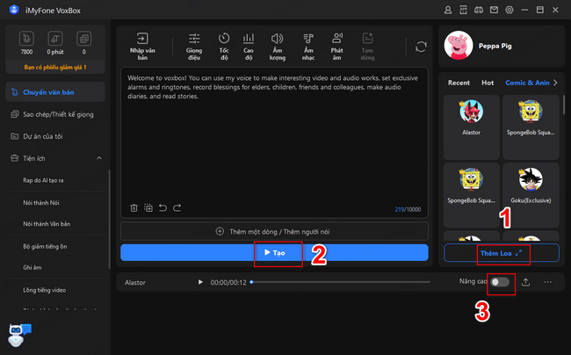Play the Alastor audio clip
Screen dimensions: 571x355
point(200,282)
